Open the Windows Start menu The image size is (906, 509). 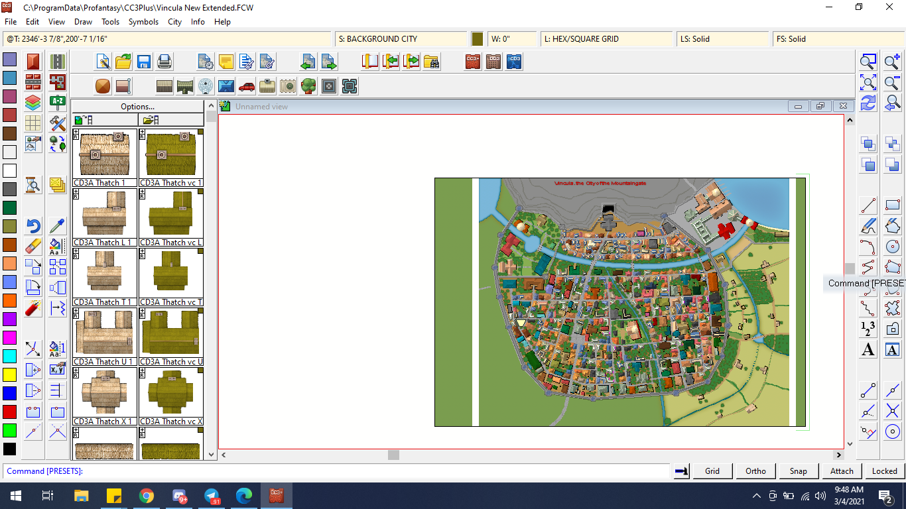(x=15, y=496)
